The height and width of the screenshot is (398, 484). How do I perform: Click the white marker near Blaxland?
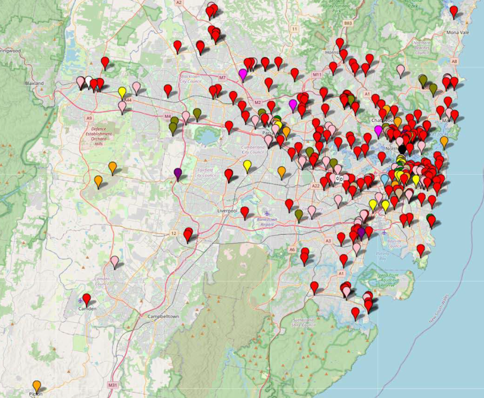[x=88, y=81]
